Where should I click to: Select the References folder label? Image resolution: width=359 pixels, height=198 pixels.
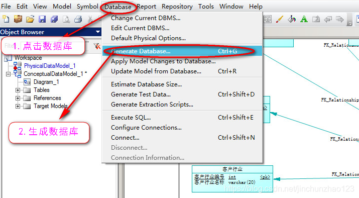tap(47, 98)
